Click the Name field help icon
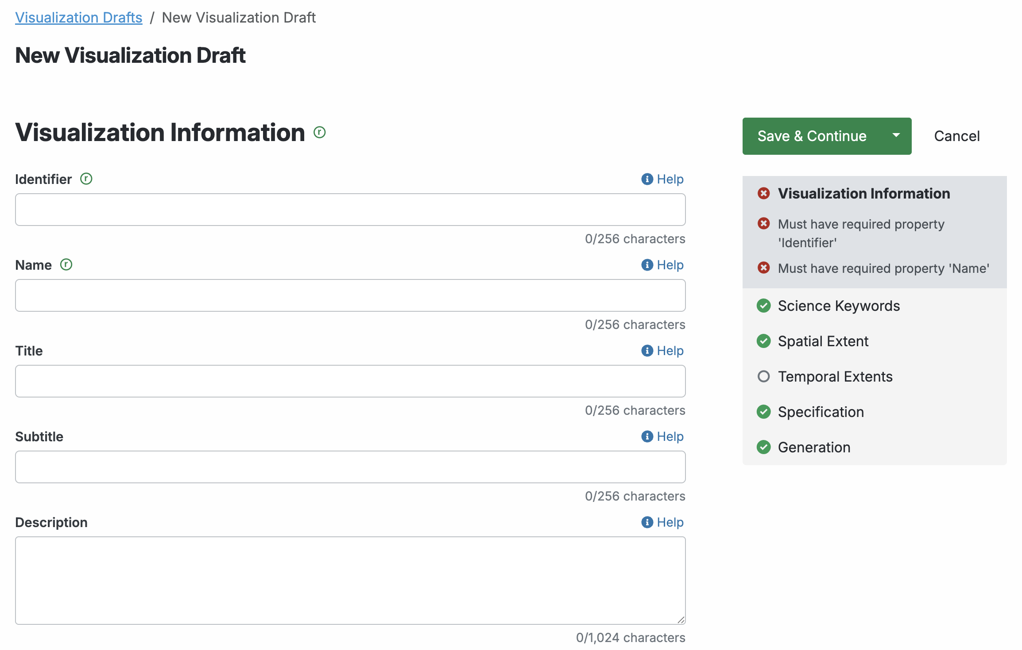Viewport: 1022px width, 650px height. [x=647, y=265]
